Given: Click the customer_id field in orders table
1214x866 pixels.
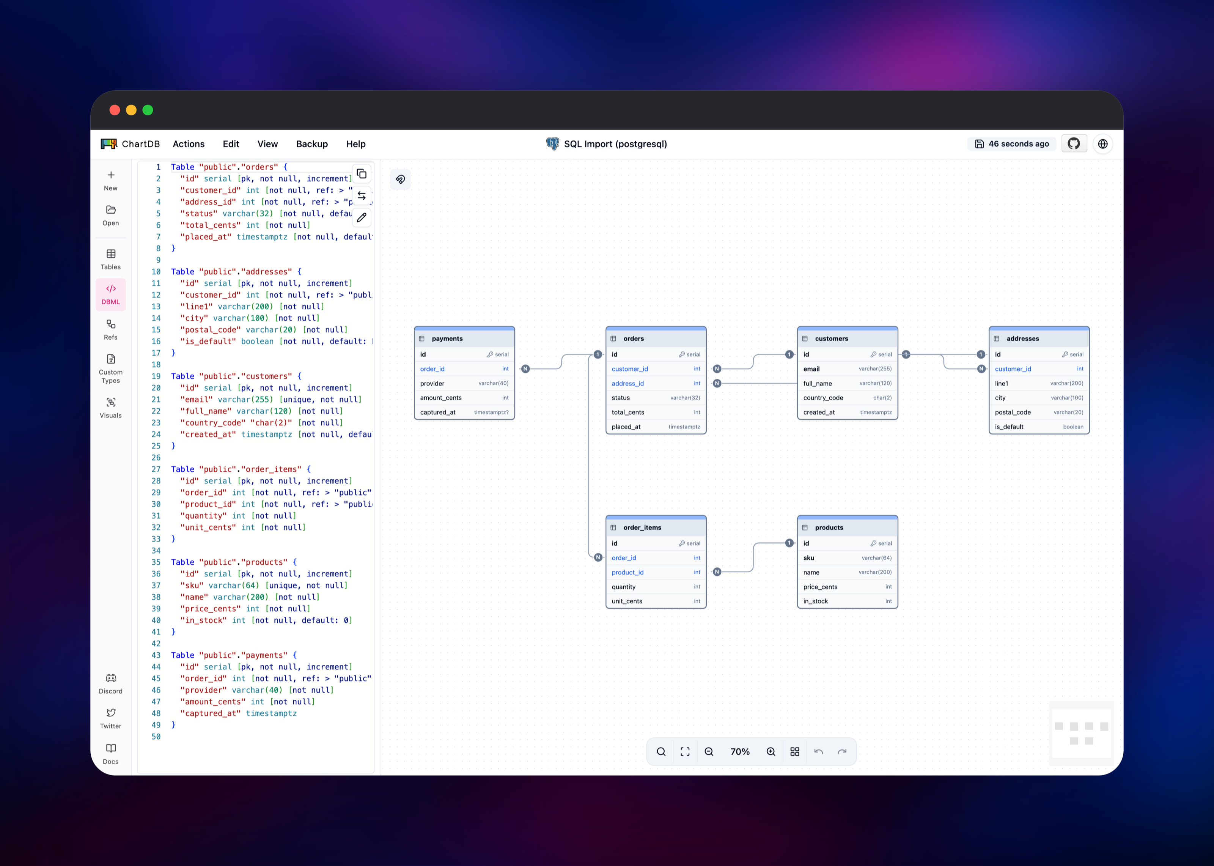Looking at the screenshot, I should (x=656, y=368).
